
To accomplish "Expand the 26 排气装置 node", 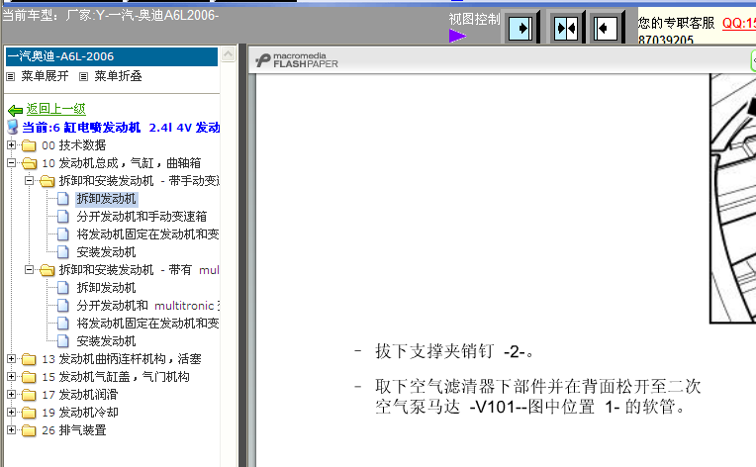I will 11,429.
